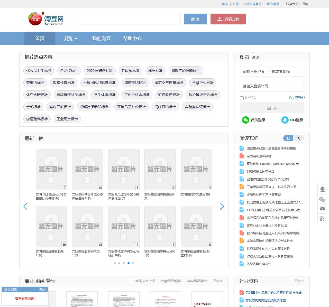Screen dimensions: 329x307
Task: Show the QR code sidebar icon
Action: coord(322,218)
